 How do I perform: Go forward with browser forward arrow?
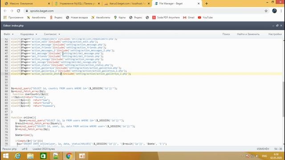point(12,11)
